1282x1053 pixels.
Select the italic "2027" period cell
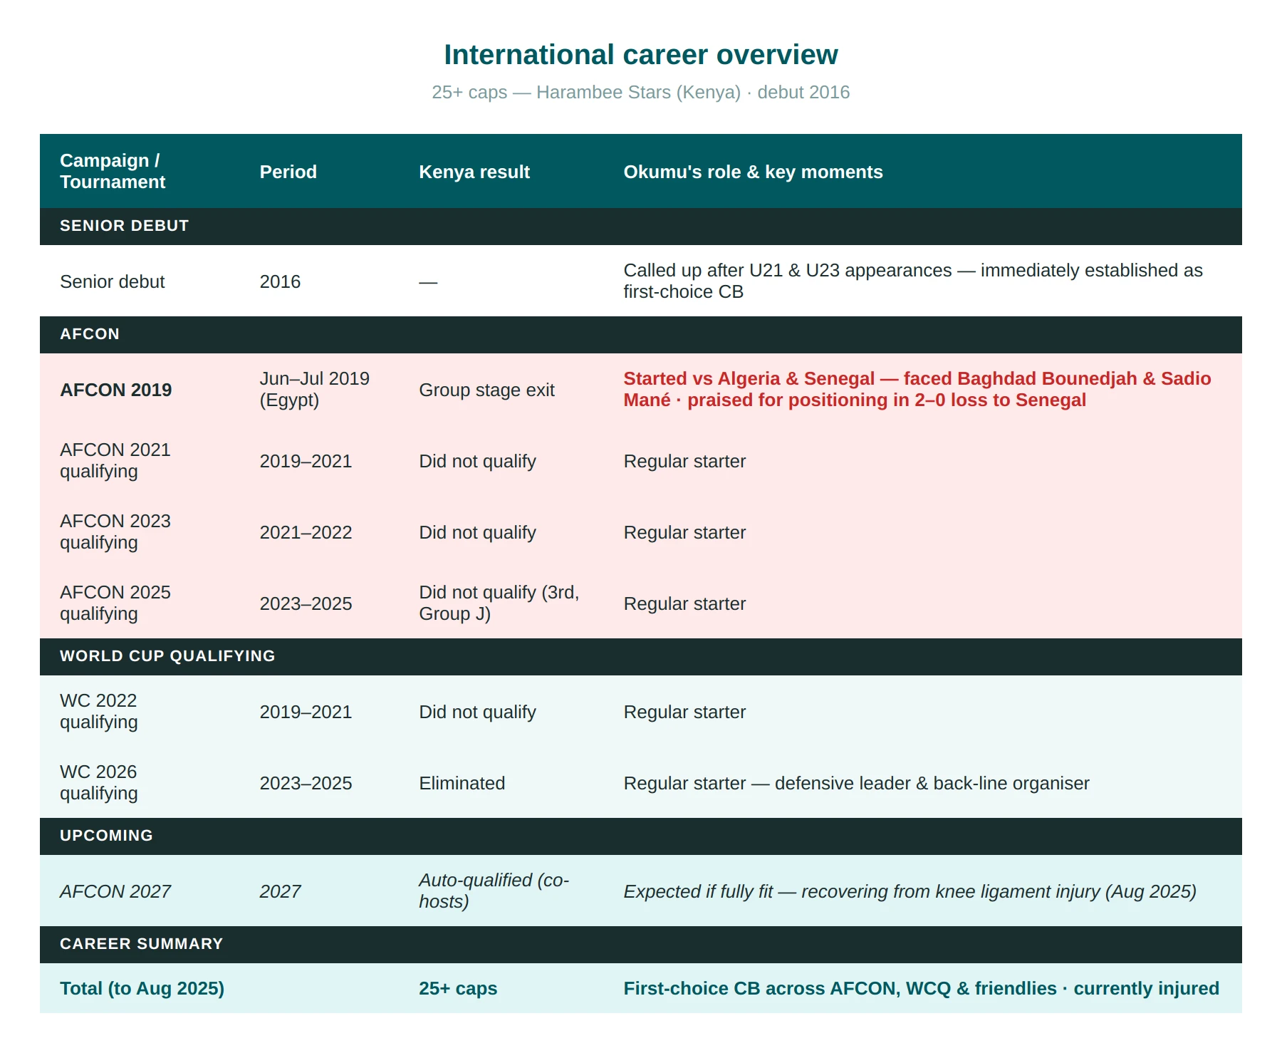(x=280, y=891)
